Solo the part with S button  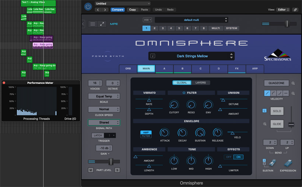point(117,170)
